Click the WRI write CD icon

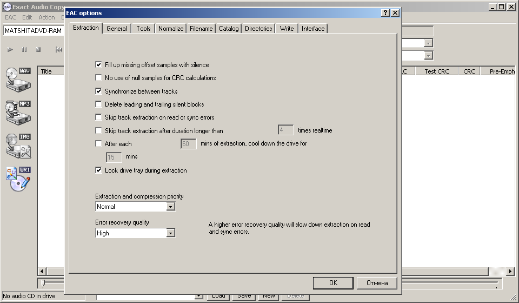pyautogui.click(x=18, y=179)
